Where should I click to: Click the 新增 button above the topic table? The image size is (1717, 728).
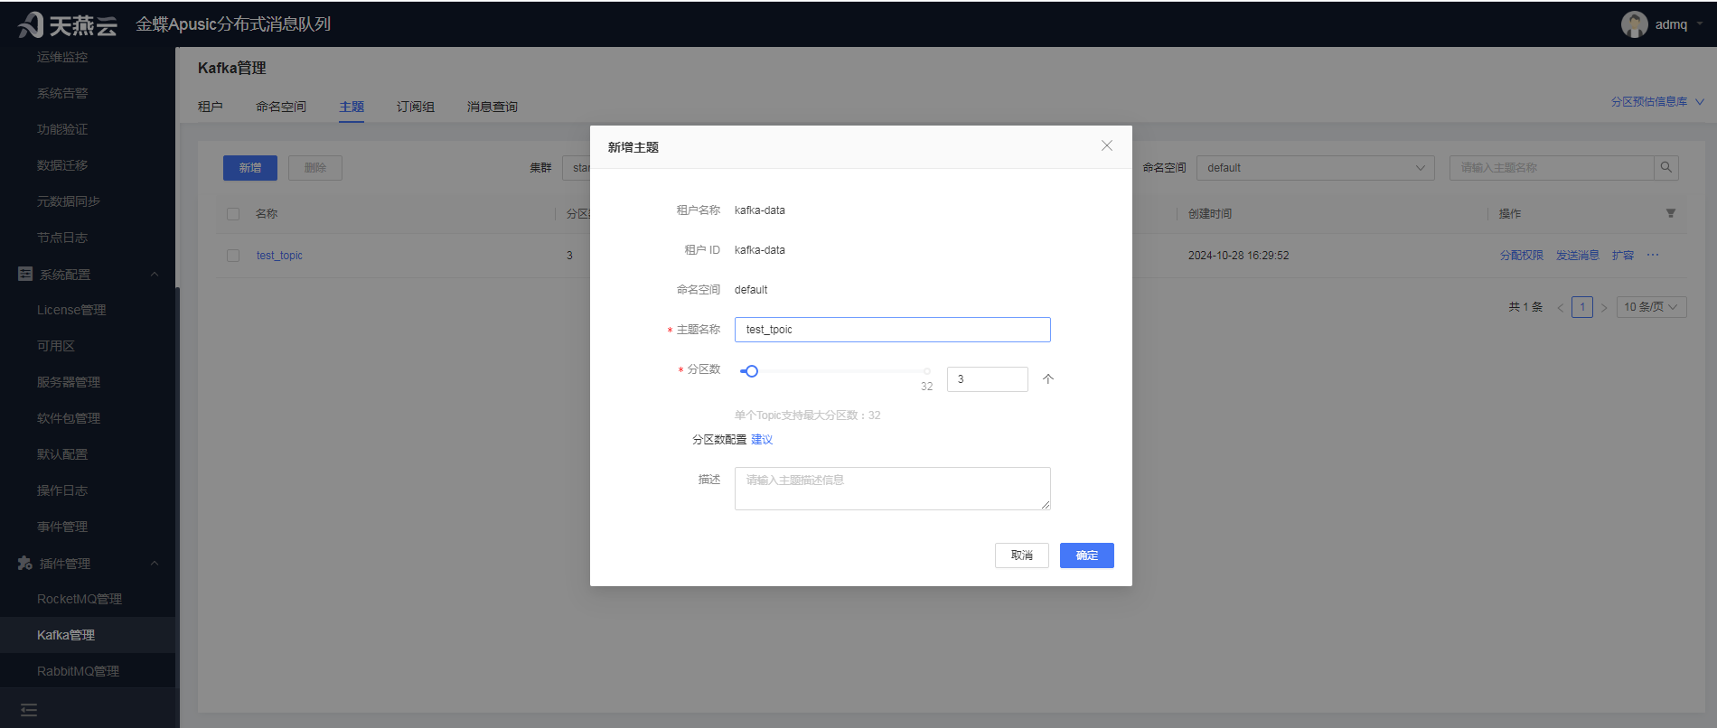pos(250,168)
